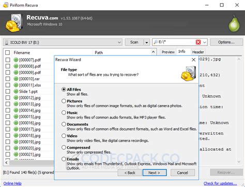Screen dimensions: 245x187
Task: Select the file name [000018].jpg
Action: coord(30,136)
